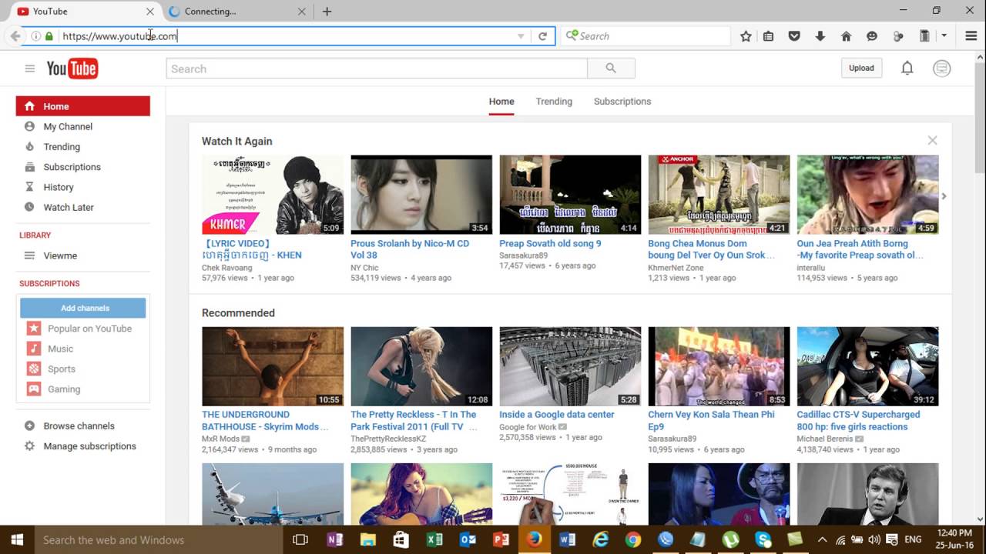This screenshot has width=986, height=554.
Task: Open the URL bar history dropdown
Action: coord(521,36)
